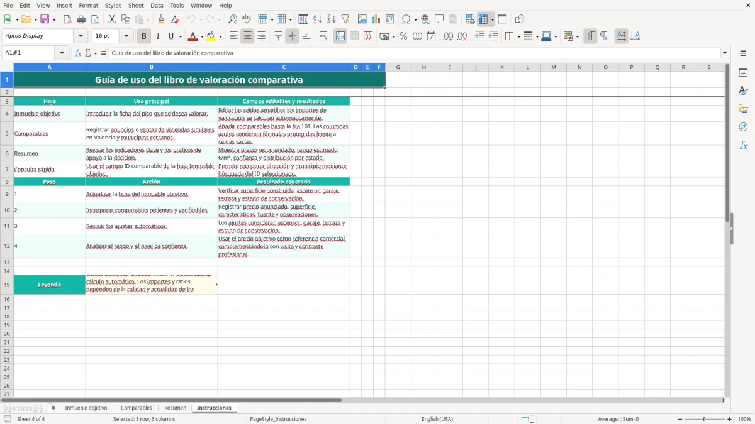Image resolution: width=755 pixels, height=424 pixels.
Task: Click the Format as Percent icon
Action: [404, 36]
